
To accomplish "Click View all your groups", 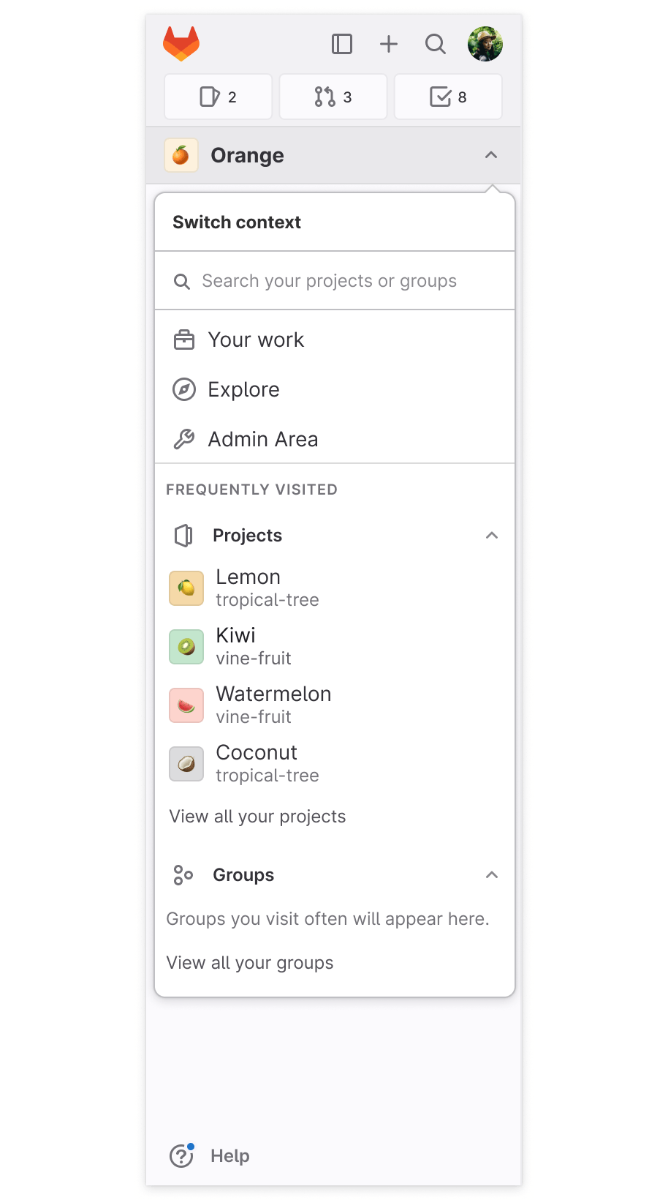I will (250, 962).
